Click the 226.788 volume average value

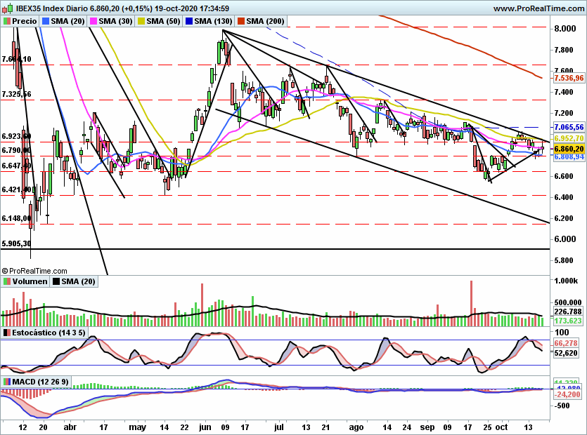[568, 312]
